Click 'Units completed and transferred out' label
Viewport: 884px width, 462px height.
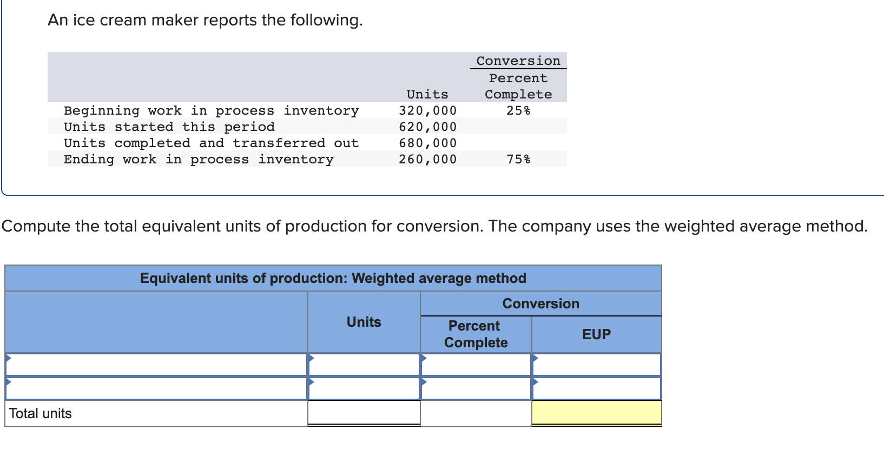(x=212, y=143)
